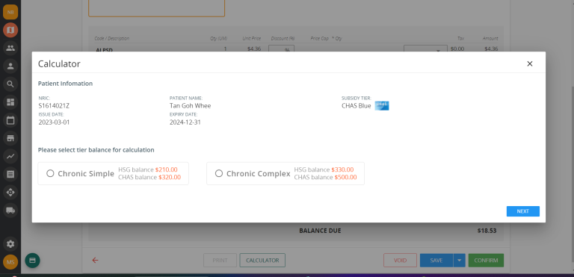
Task: Close the Calculator dialog
Action: 529,63
